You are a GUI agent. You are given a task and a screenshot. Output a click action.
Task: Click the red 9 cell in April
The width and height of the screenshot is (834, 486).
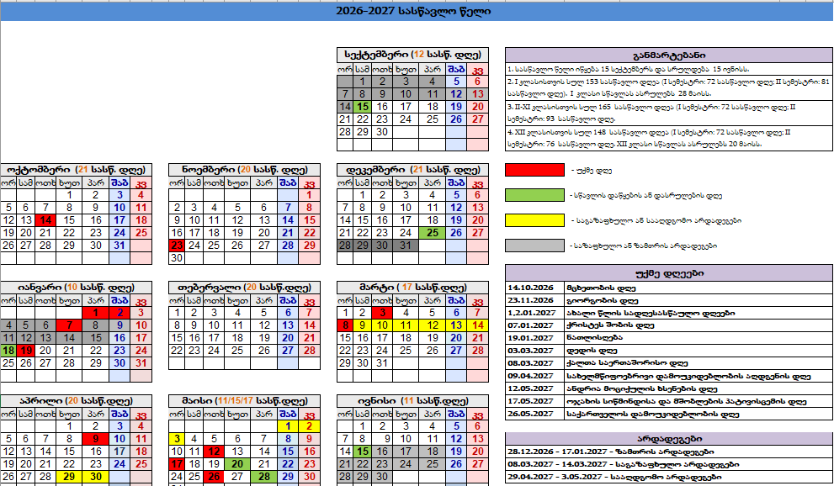pos(96,439)
